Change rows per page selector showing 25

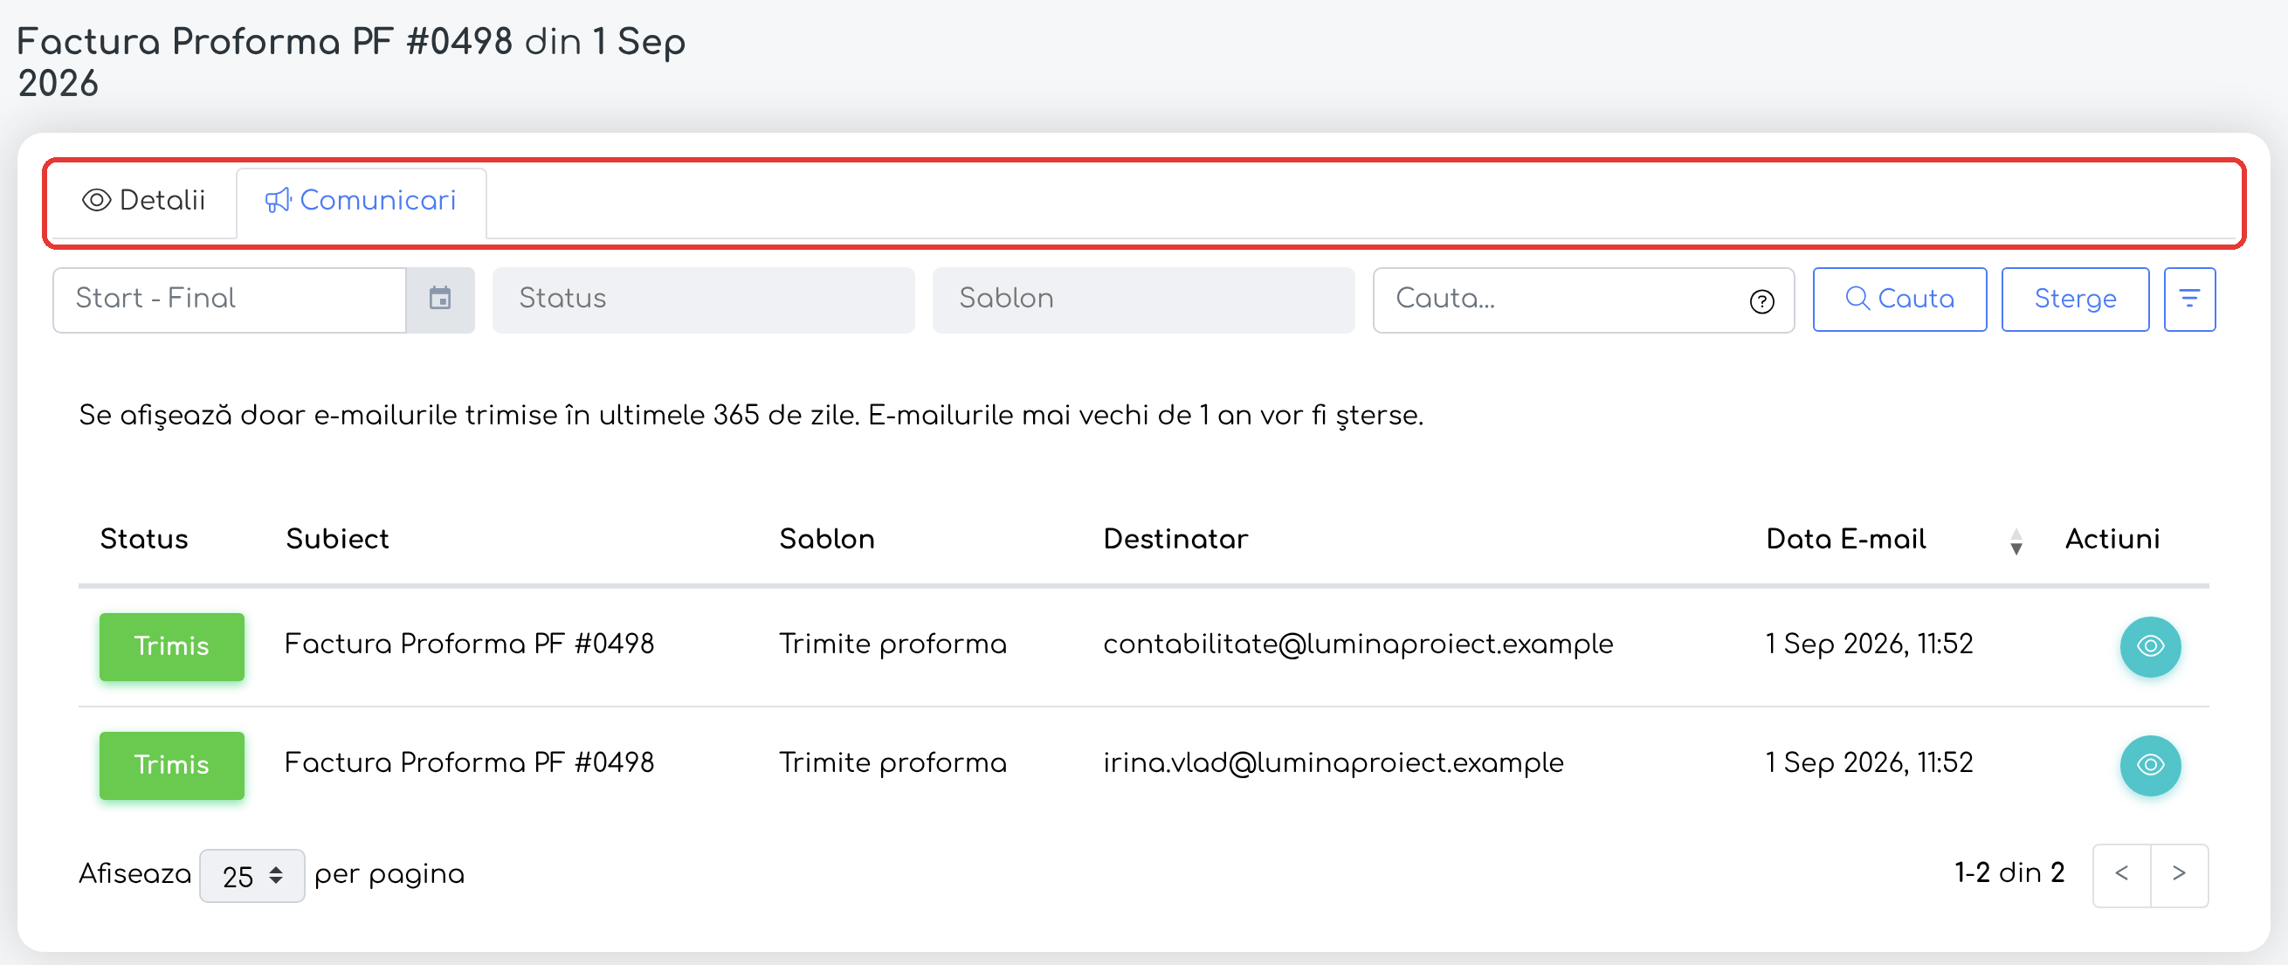coord(252,876)
